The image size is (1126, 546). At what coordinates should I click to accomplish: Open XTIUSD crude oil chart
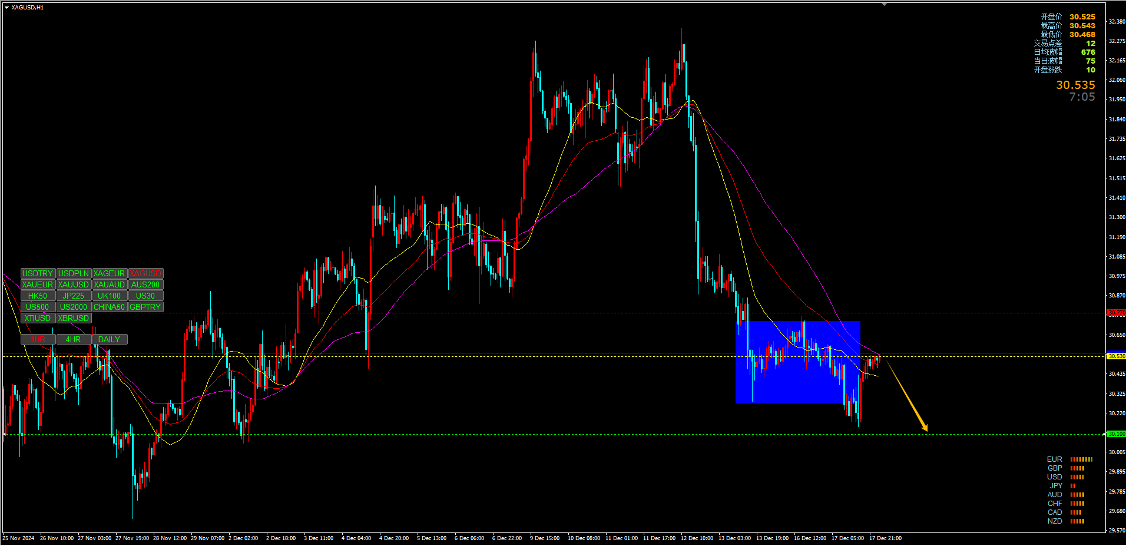coord(38,318)
